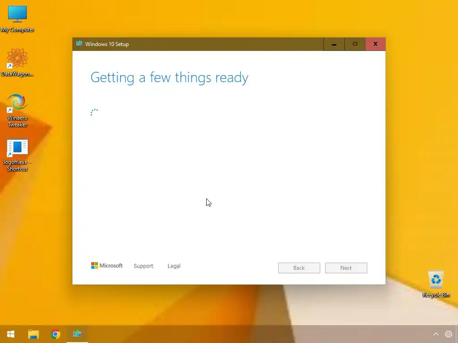Screen dimensions: 458x343
Task: Click the 'Getting a few things ready' heading
Action: (x=170, y=78)
